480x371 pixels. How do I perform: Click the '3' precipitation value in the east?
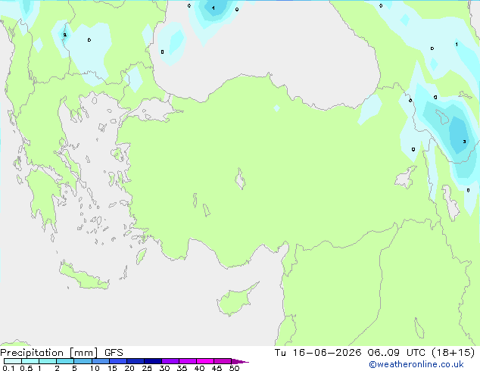(x=464, y=142)
